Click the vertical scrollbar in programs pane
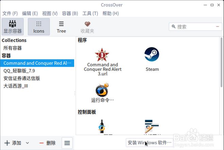 tap(221, 62)
